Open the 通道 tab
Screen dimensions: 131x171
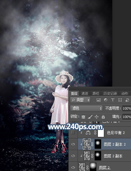pyautogui.click(x=85, y=93)
